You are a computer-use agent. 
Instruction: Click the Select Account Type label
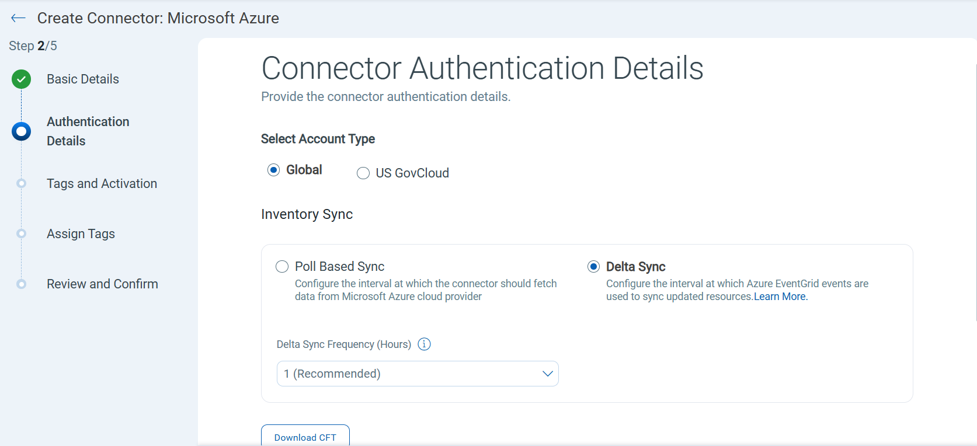[x=318, y=139]
